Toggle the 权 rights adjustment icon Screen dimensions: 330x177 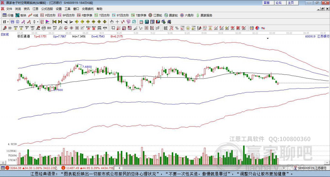(x=42, y=22)
